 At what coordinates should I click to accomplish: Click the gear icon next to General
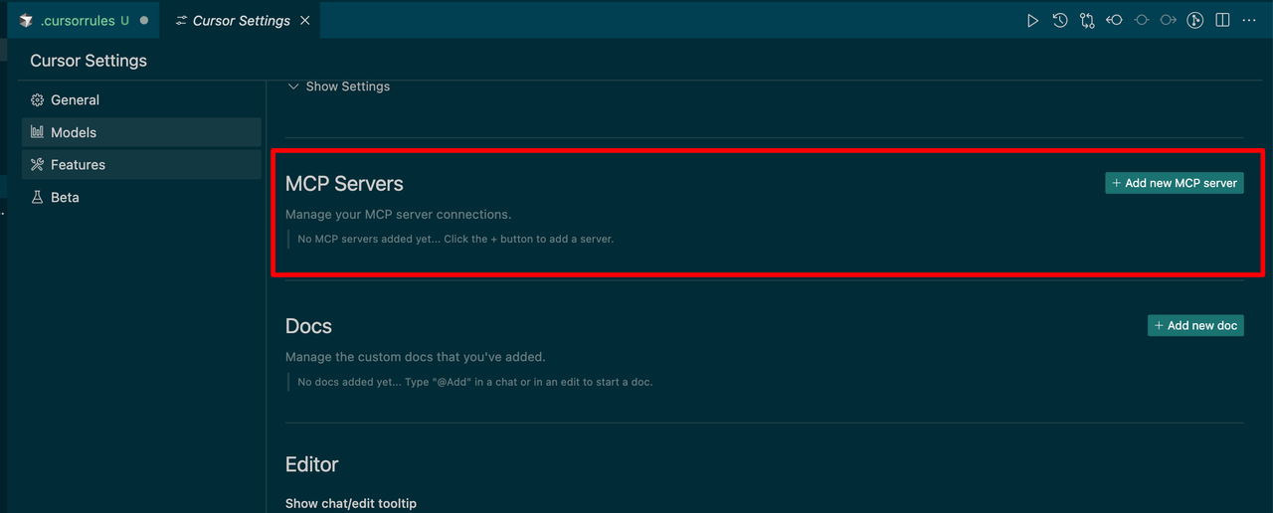coord(37,99)
